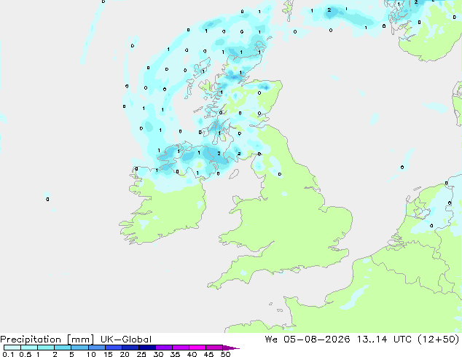Click the '25' legend scale label
Screen dimensions: 462x357
tap(141, 354)
